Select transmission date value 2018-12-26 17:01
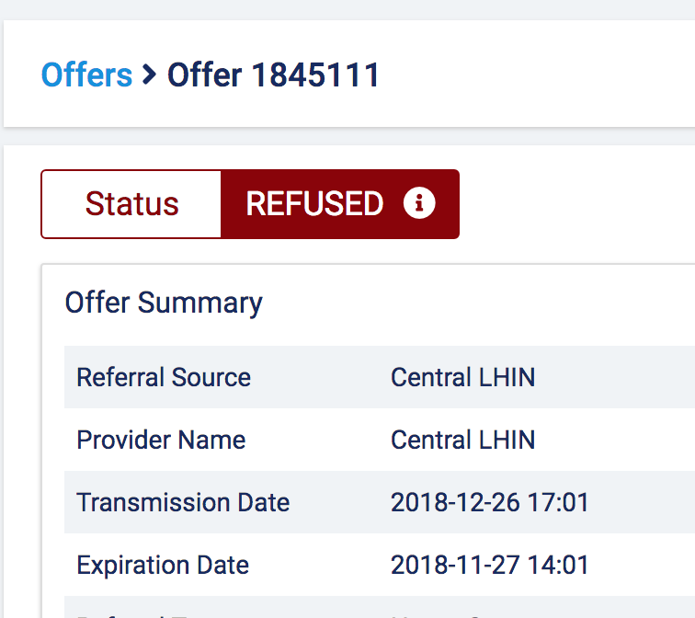 pos(490,502)
